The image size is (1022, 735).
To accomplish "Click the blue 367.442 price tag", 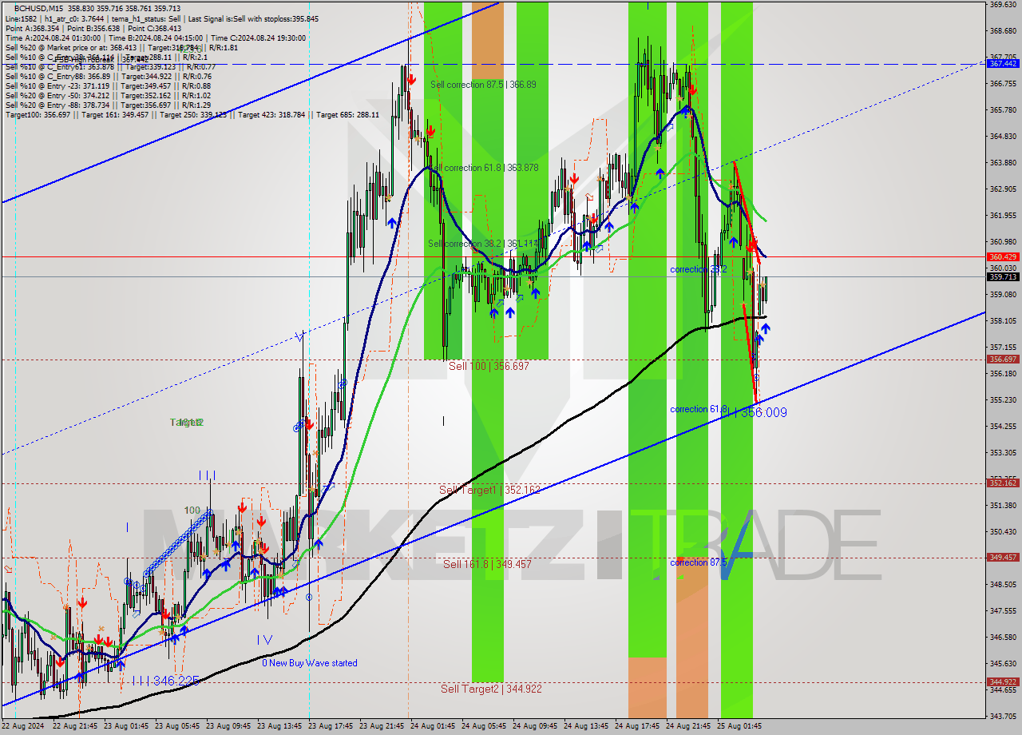I will pyautogui.click(x=1003, y=63).
